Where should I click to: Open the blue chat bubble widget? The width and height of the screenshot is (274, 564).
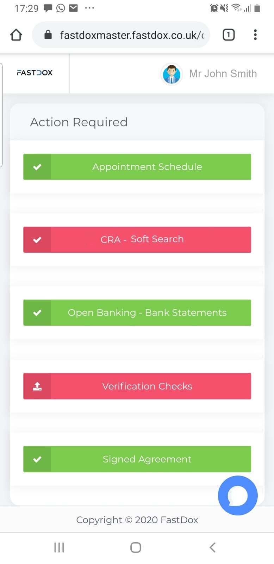(x=238, y=495)
